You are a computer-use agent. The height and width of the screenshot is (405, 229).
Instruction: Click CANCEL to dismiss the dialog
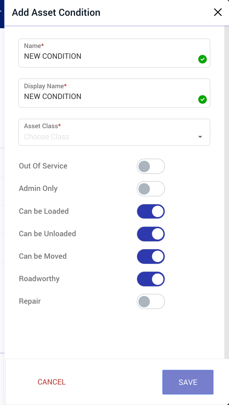(x=51, y=382)
